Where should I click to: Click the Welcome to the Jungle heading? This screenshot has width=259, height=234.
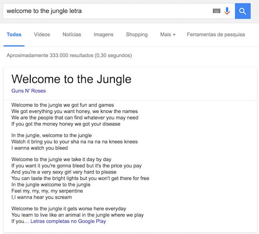[71, 79]
